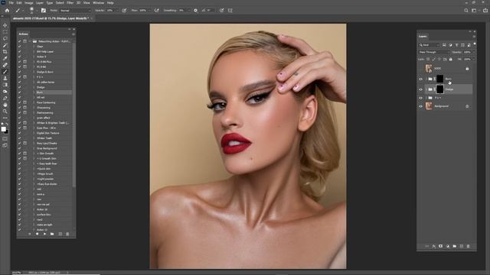Click the new layer icon in Layers panel

pos(461,246)
